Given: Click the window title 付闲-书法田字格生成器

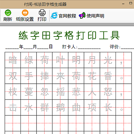Looking at the screenshot, I should coord(45,4).
